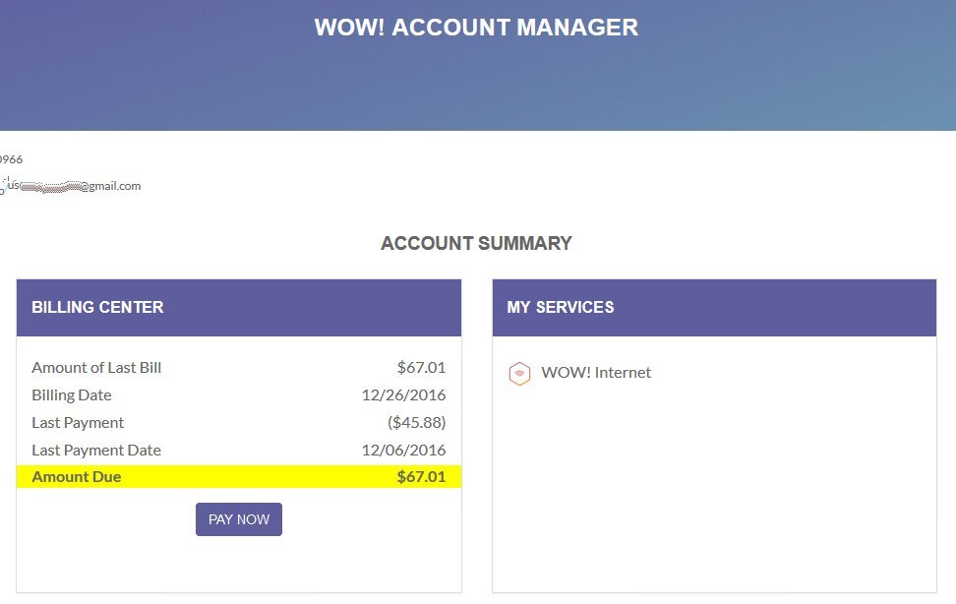Open the MY SERVICES panel header

[x=561, y=307]
